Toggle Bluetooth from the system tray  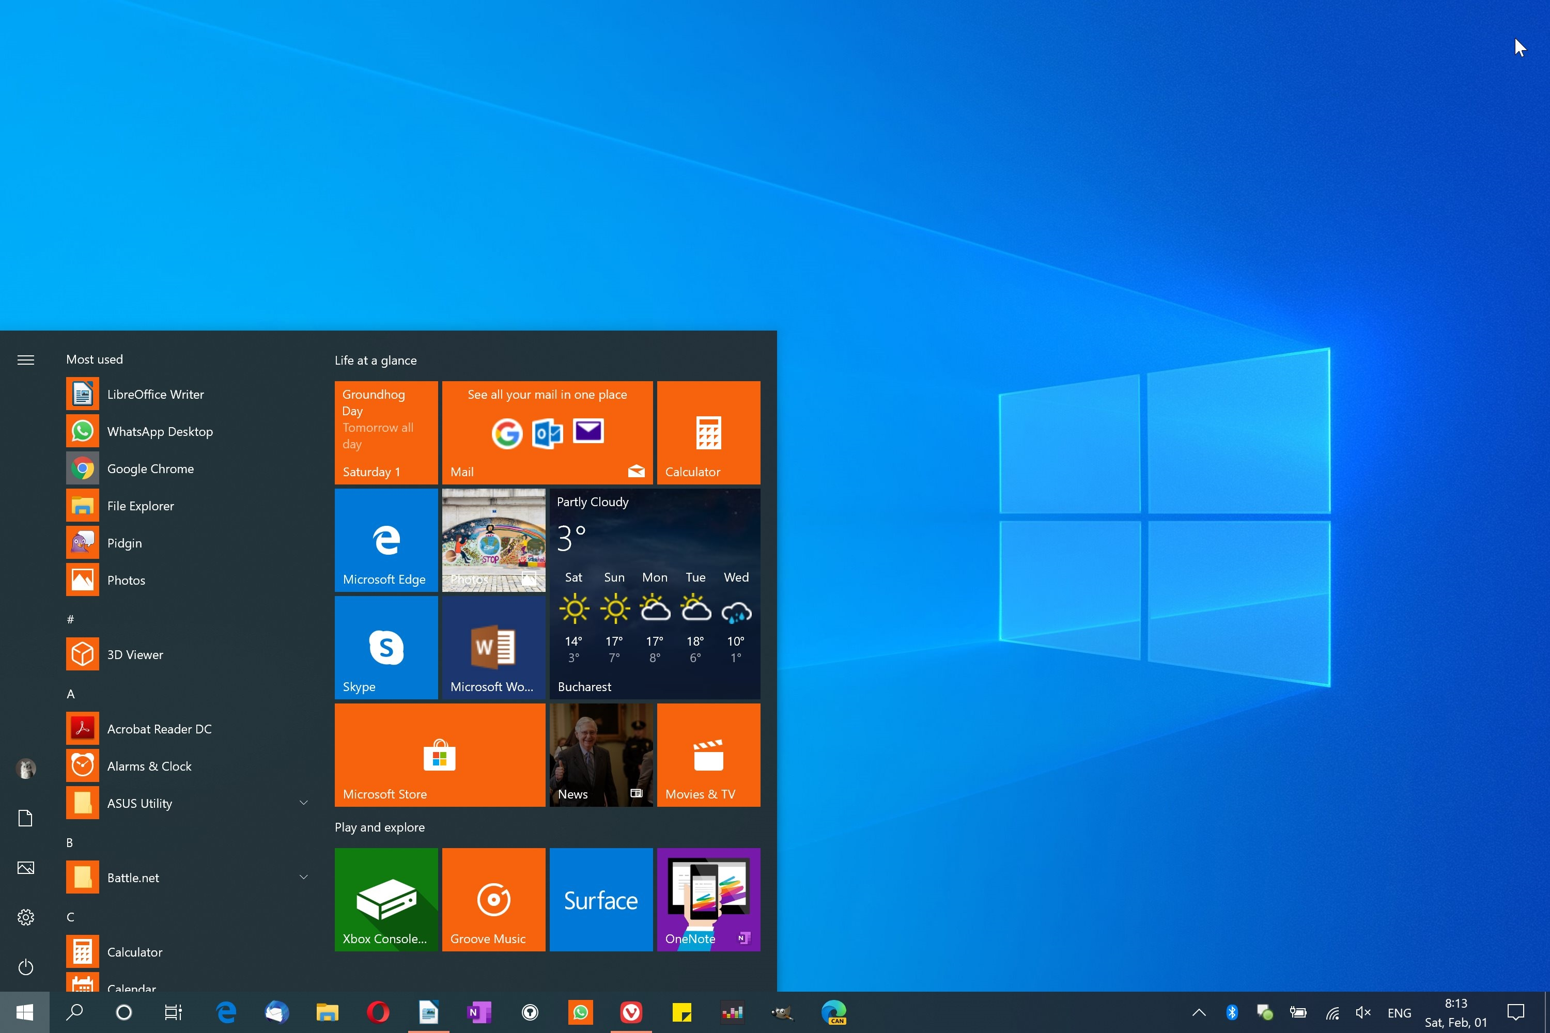click(1232, 1012)
